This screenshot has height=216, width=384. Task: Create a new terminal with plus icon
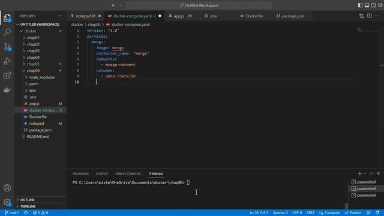pos(359,173)
